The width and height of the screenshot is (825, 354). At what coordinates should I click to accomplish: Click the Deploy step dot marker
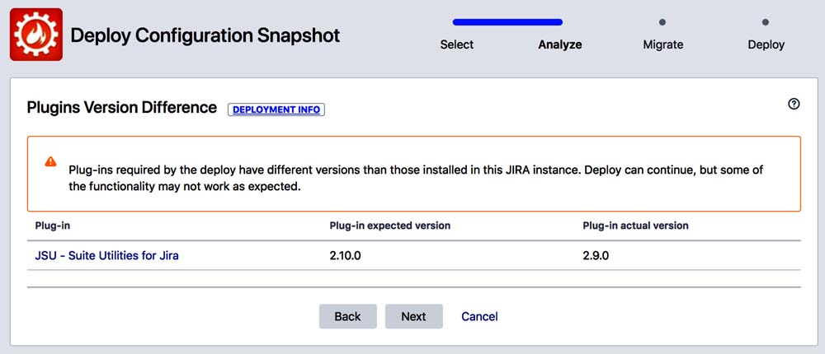pyautogui.click(x=766, y=22)
